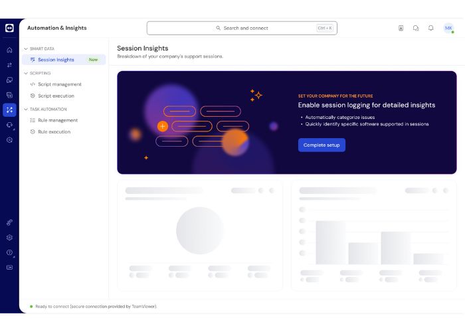Click the Complete setup button
This screenshot has height=332, width=465.
322,145
